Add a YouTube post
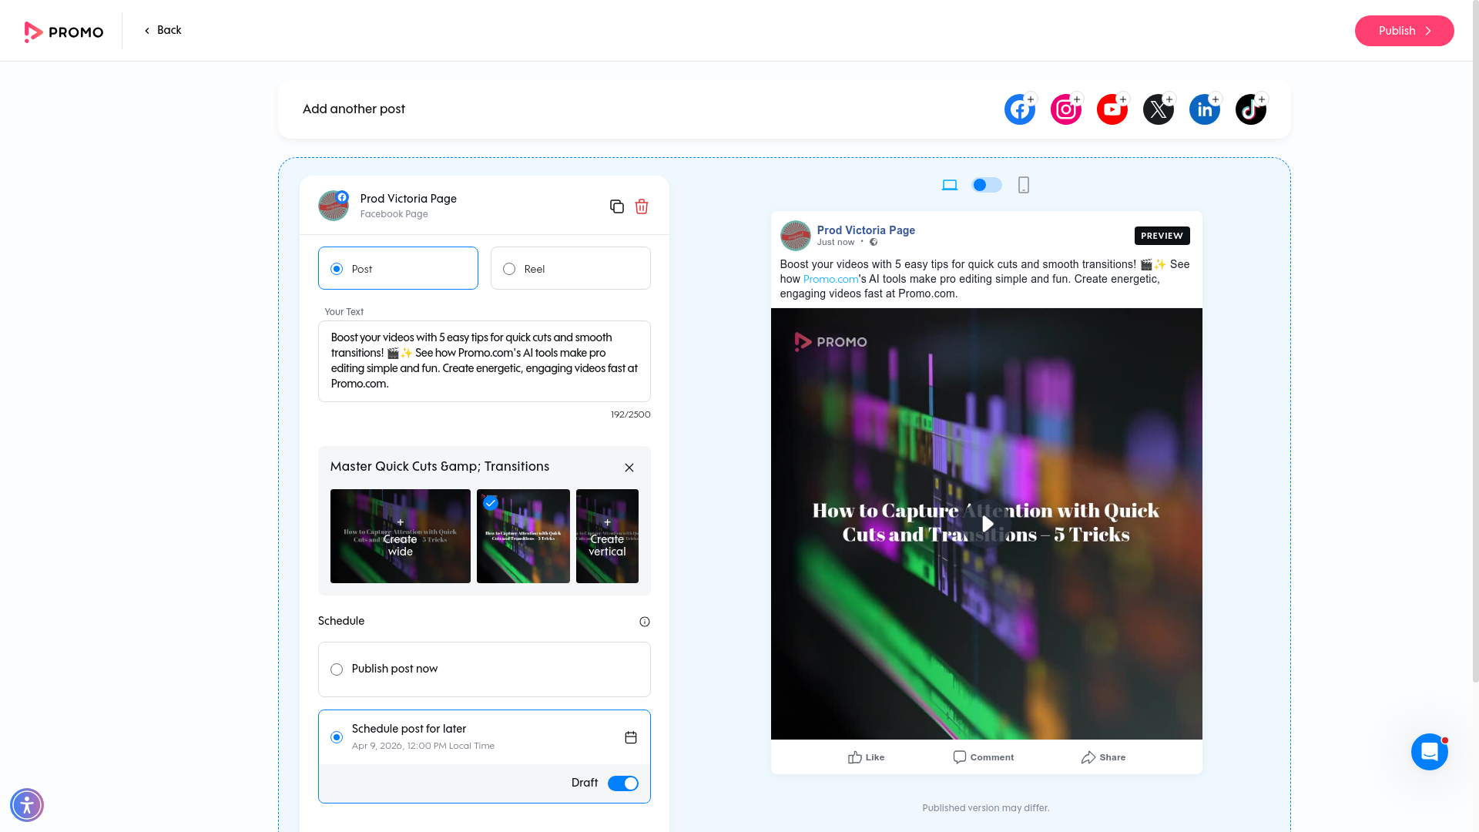Viewport: 1479px width, 832px height. point(1112,109)
